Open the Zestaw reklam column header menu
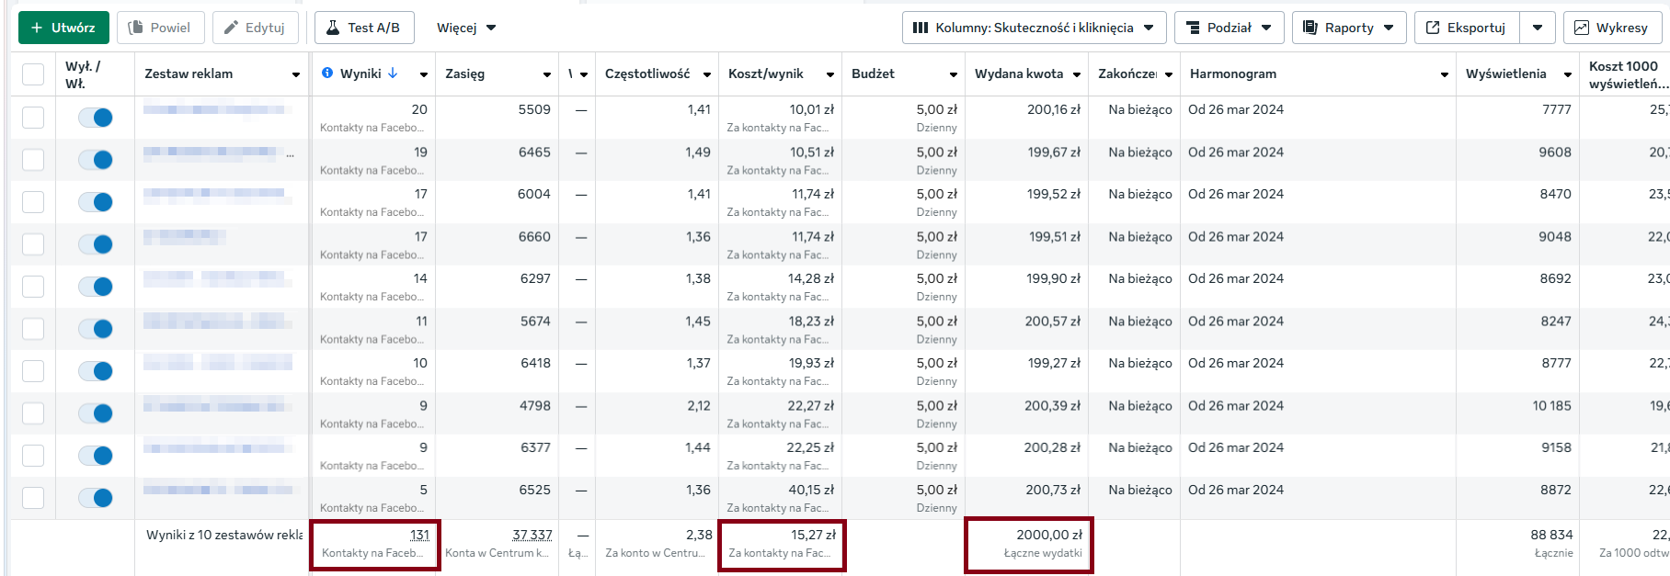This screenshot has height=576, width=1670. 296,74
